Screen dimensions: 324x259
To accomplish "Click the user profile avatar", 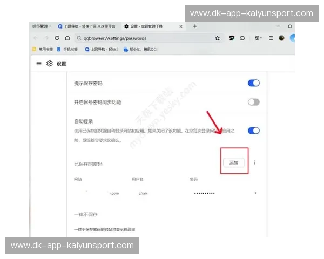I will pos(281,38).
